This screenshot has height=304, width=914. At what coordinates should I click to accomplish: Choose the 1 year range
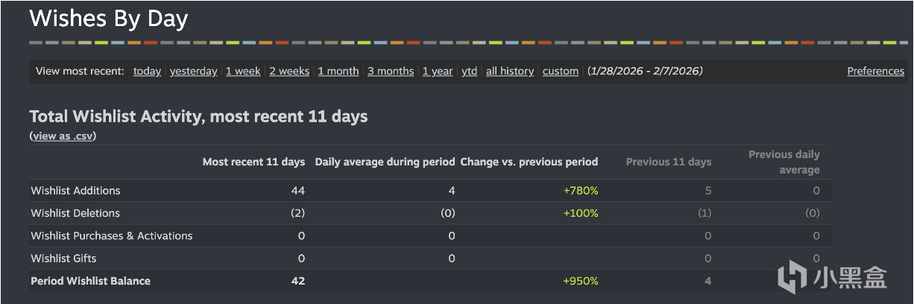point(438,72)
